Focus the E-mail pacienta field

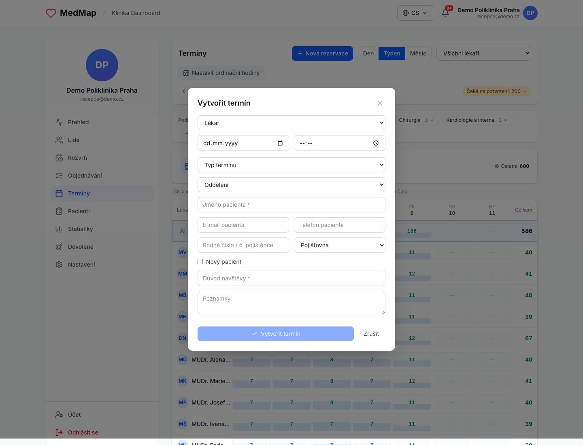pos(243,225)
